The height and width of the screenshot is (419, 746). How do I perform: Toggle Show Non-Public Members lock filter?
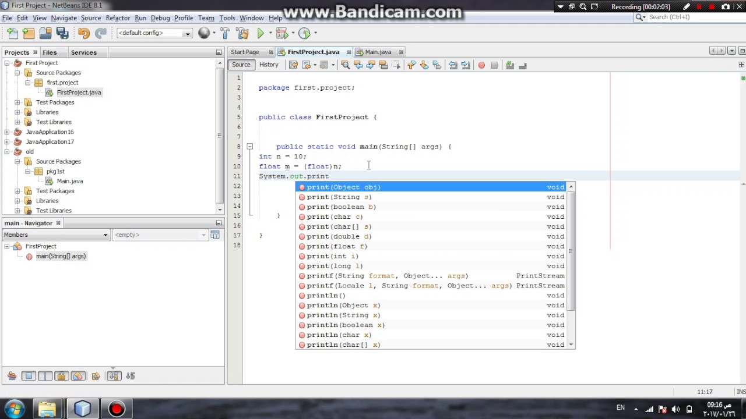click(62, 376)
